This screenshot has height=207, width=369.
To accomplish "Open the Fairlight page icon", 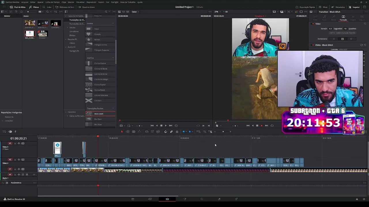I will tap(219, 199).
